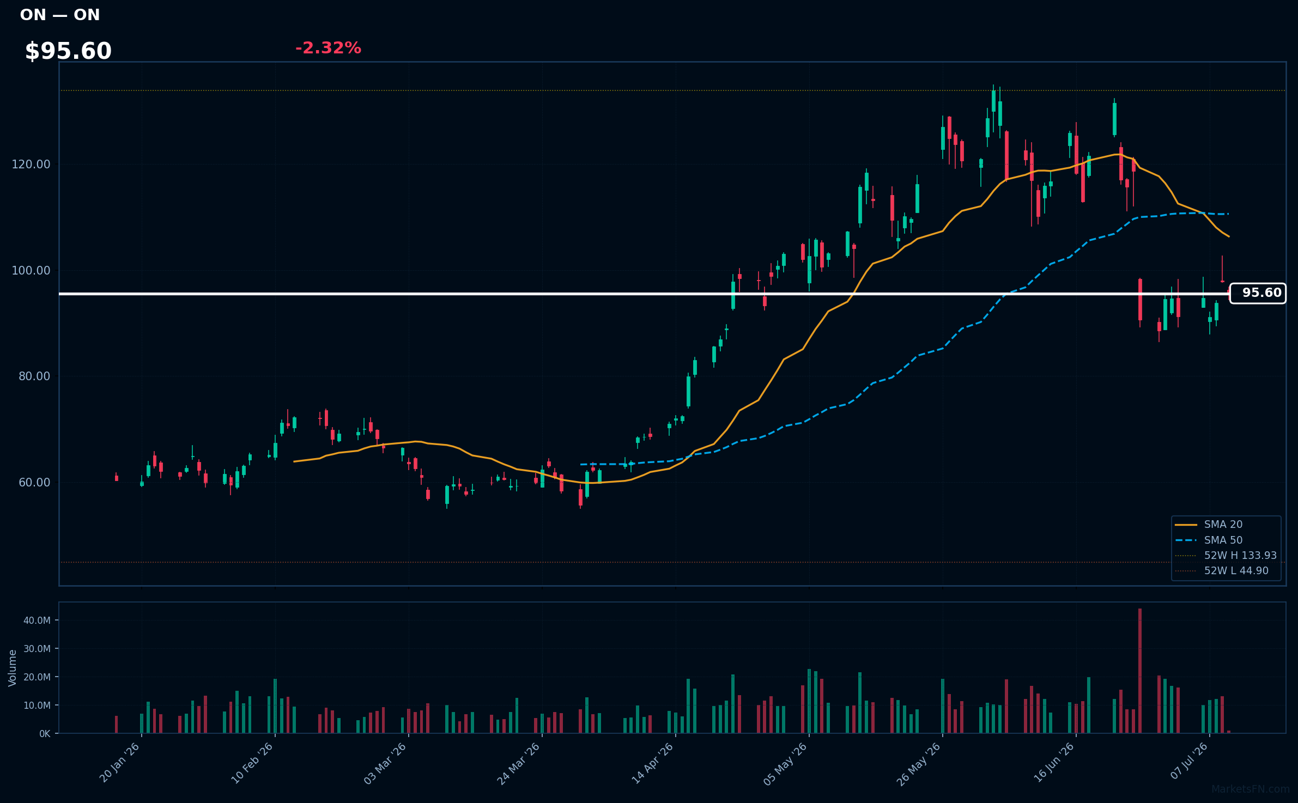Click the 16 Jun '26 date label
The height and width of the screenshot is (803, 1298).
(x=1053, y=763)
